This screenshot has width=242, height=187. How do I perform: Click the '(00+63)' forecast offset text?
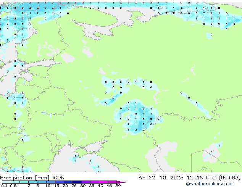pos(230,178)
